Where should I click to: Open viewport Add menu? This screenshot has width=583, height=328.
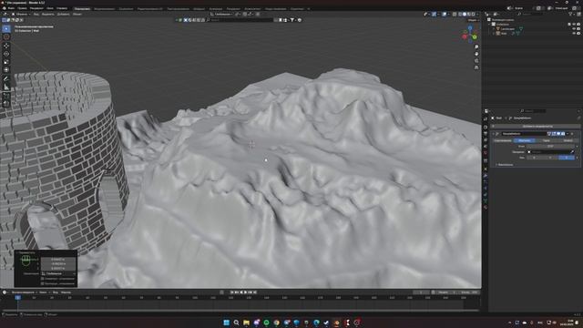63,15
